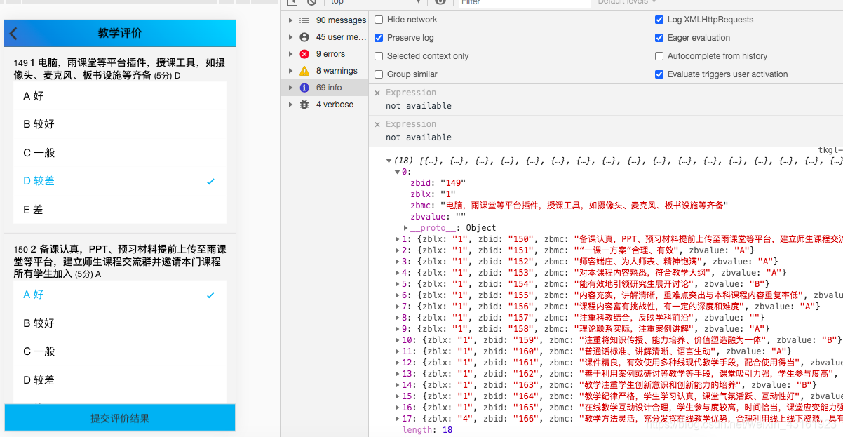
Task: Uncheck Evaluate triggers user activation
Action: [x=659, y=74]
